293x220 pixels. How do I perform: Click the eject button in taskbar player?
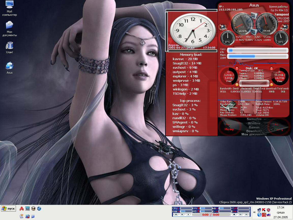(176, 215)
